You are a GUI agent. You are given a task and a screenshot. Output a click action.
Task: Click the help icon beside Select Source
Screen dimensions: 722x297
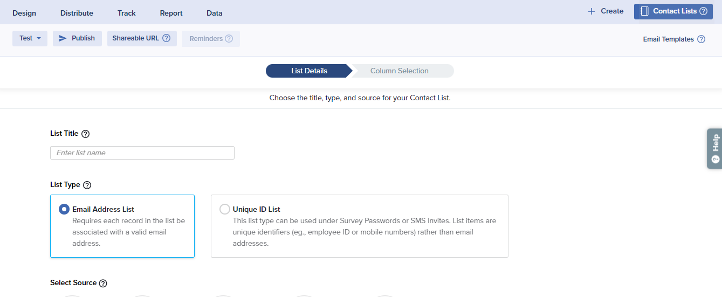tap(103, 283)
